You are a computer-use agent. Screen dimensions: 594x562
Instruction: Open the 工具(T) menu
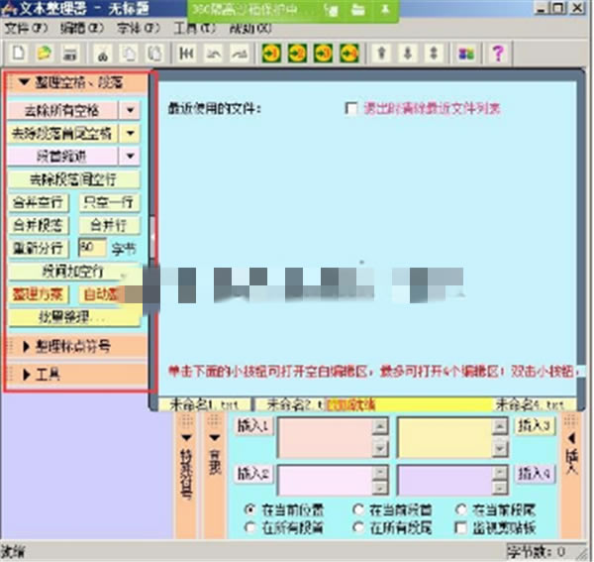pos(195,28)
